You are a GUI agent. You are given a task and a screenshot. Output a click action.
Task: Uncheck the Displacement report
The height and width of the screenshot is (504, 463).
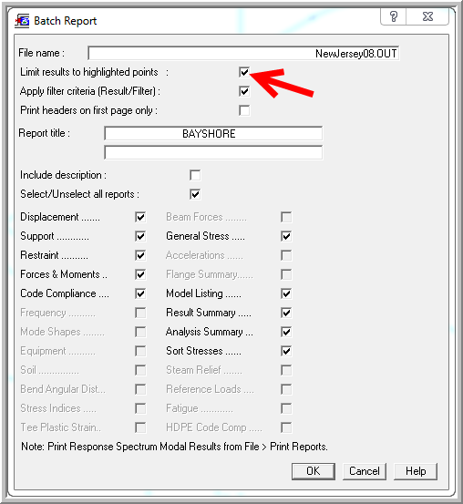[x=140, y=217]
